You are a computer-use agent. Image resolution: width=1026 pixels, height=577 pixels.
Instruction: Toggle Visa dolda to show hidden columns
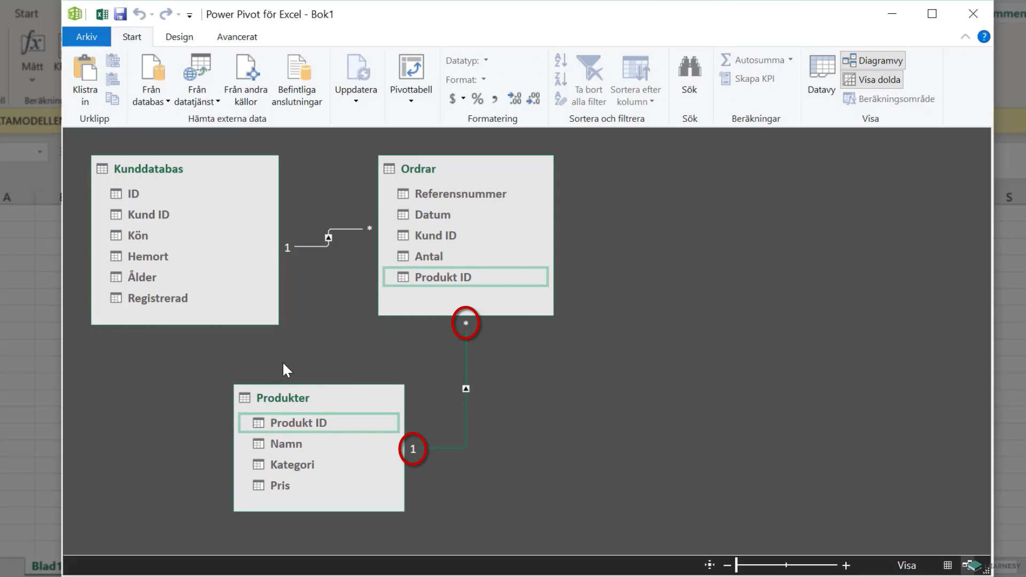tap(872, 79)
